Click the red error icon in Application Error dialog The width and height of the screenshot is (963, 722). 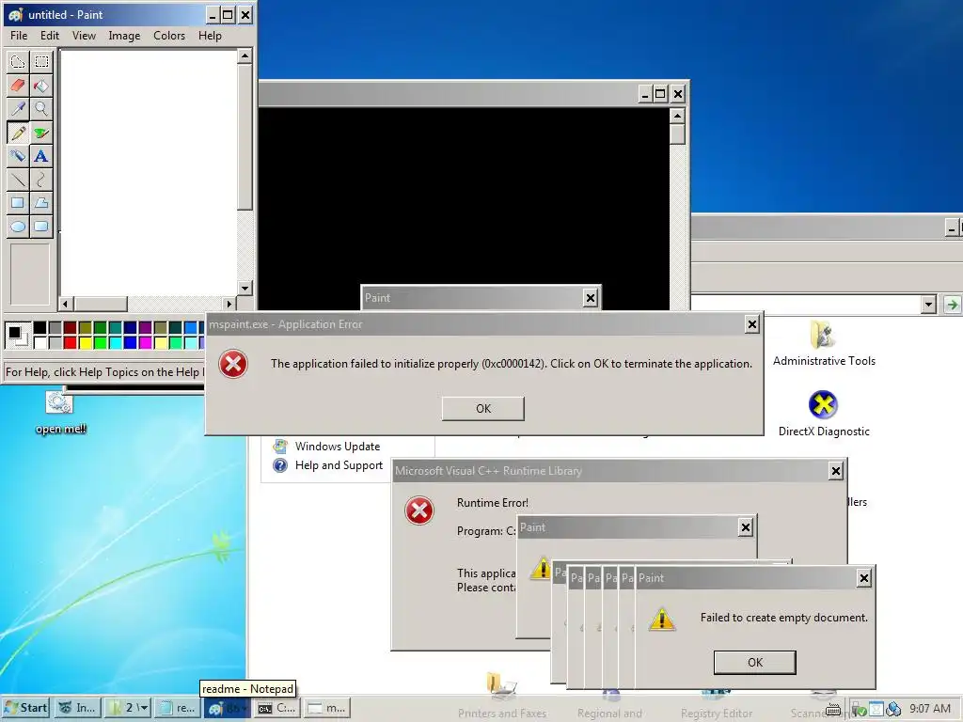[233, 364]
